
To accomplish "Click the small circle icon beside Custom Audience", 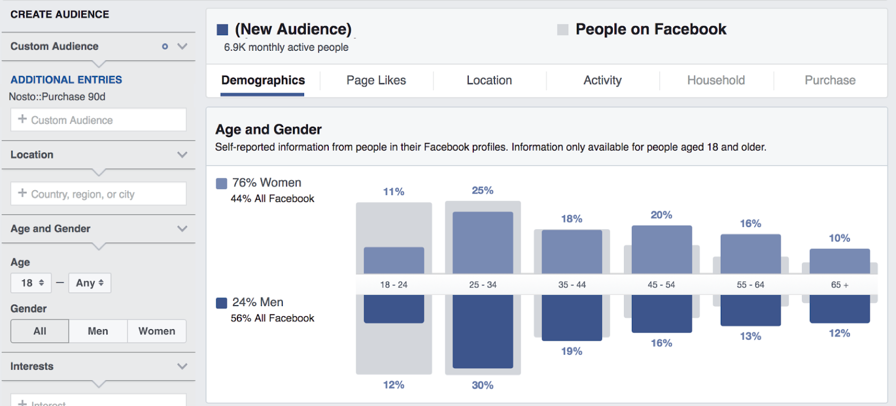I will [165, 46].
